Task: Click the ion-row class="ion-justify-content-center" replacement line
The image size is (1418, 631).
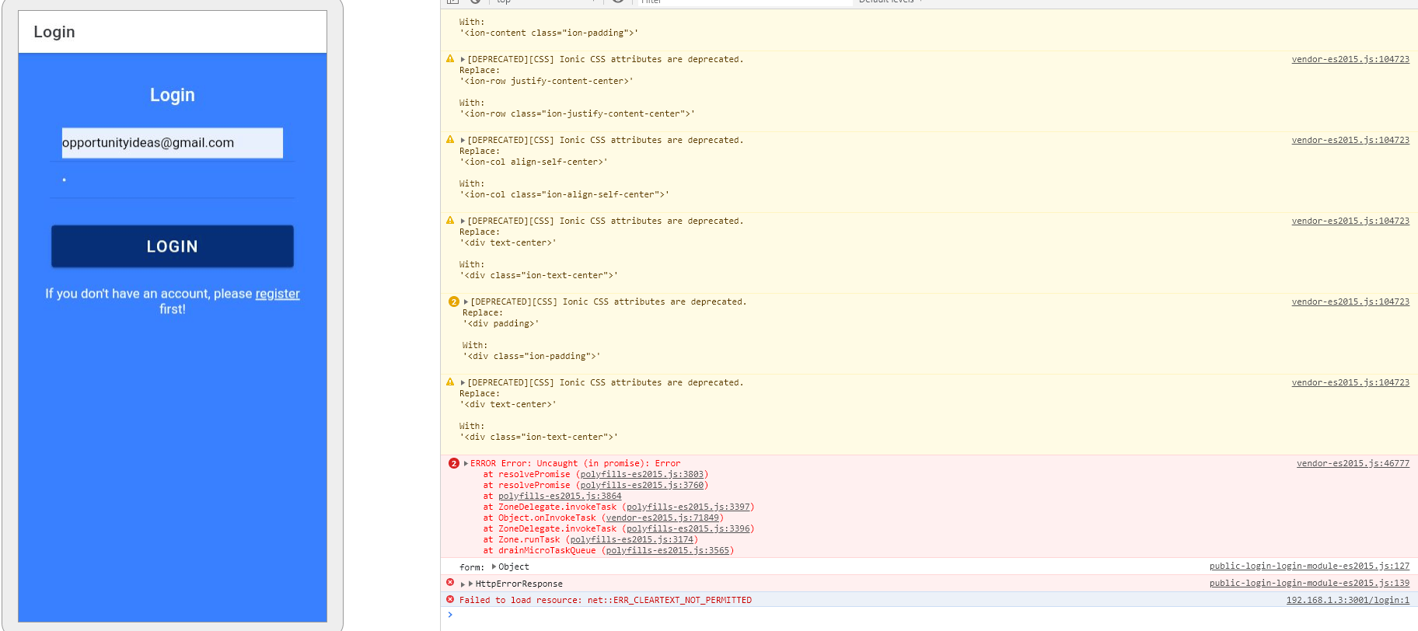Action: 577,113
